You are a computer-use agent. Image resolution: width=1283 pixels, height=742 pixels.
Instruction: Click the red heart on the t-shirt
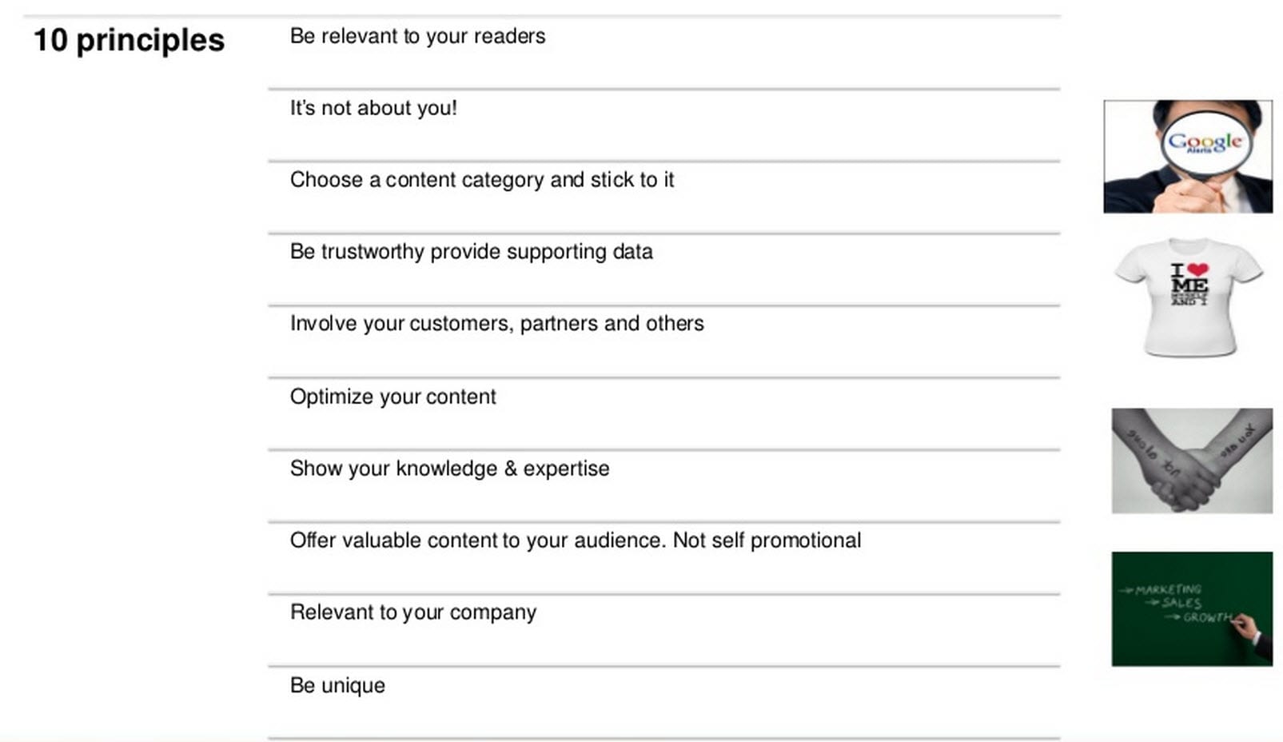coord(1197,270)
